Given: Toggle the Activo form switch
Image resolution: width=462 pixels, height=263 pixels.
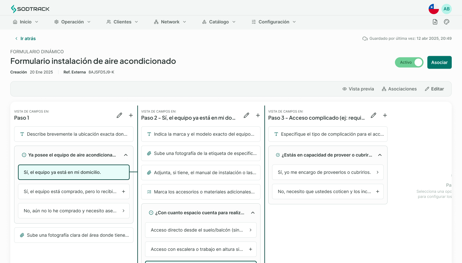Looking at the screenshot, I should tap(409, 63).
